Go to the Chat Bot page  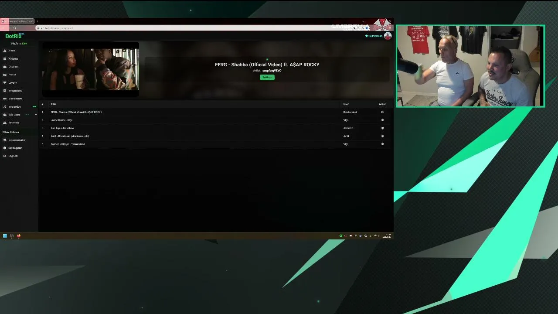[14, 67]
